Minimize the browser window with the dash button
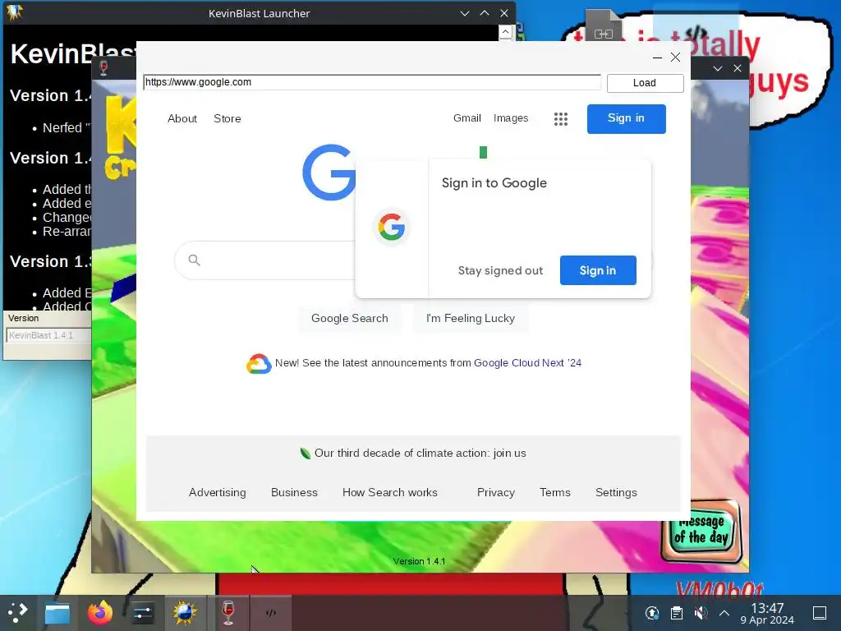The width and height of the screenshot is (841, 631). pyautogui.click(x=657, y=58)
